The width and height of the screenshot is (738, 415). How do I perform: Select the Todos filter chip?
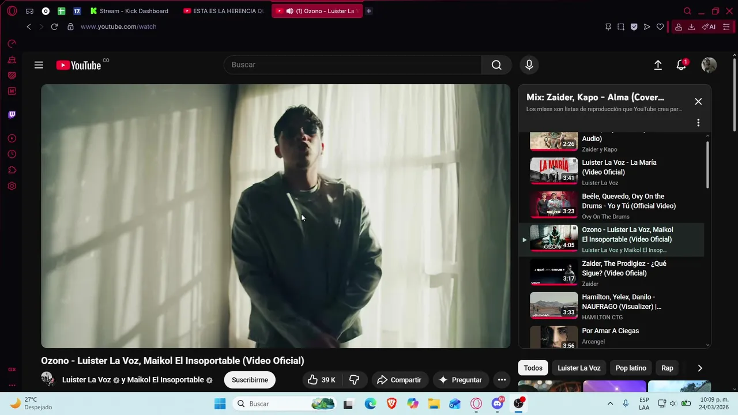(x=533, y=368)
